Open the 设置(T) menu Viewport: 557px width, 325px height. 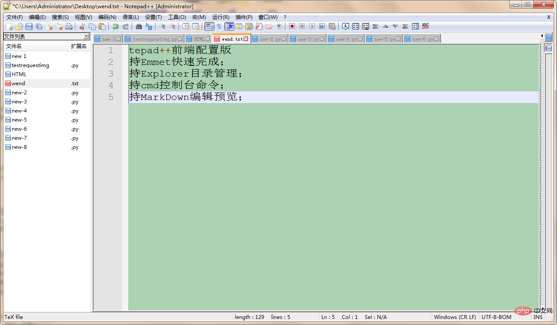coord(153,17)
